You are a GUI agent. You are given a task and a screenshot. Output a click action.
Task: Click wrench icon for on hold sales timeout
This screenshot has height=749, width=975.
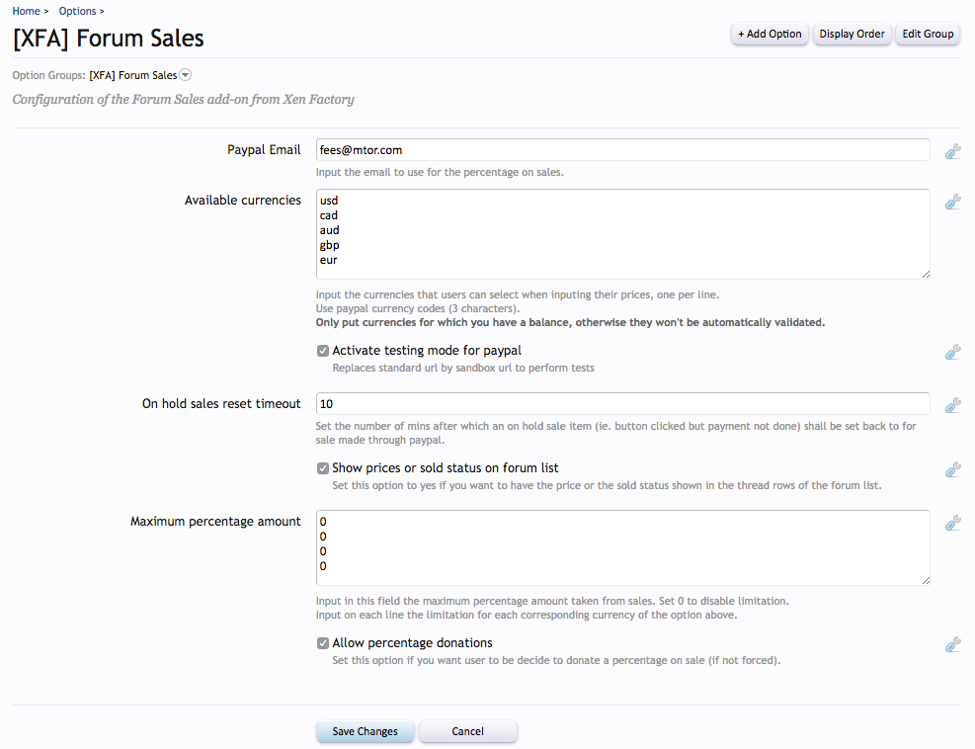click(953, 405)
